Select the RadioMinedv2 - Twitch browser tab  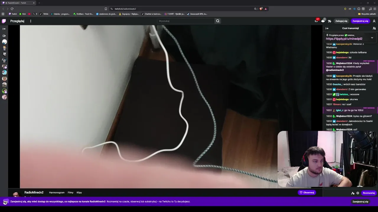(x=18, y=3)
